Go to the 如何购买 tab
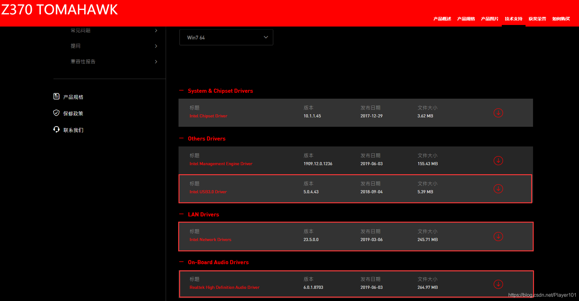The height and width of the screenshot is (301, 579). click(x=561, y=19)
